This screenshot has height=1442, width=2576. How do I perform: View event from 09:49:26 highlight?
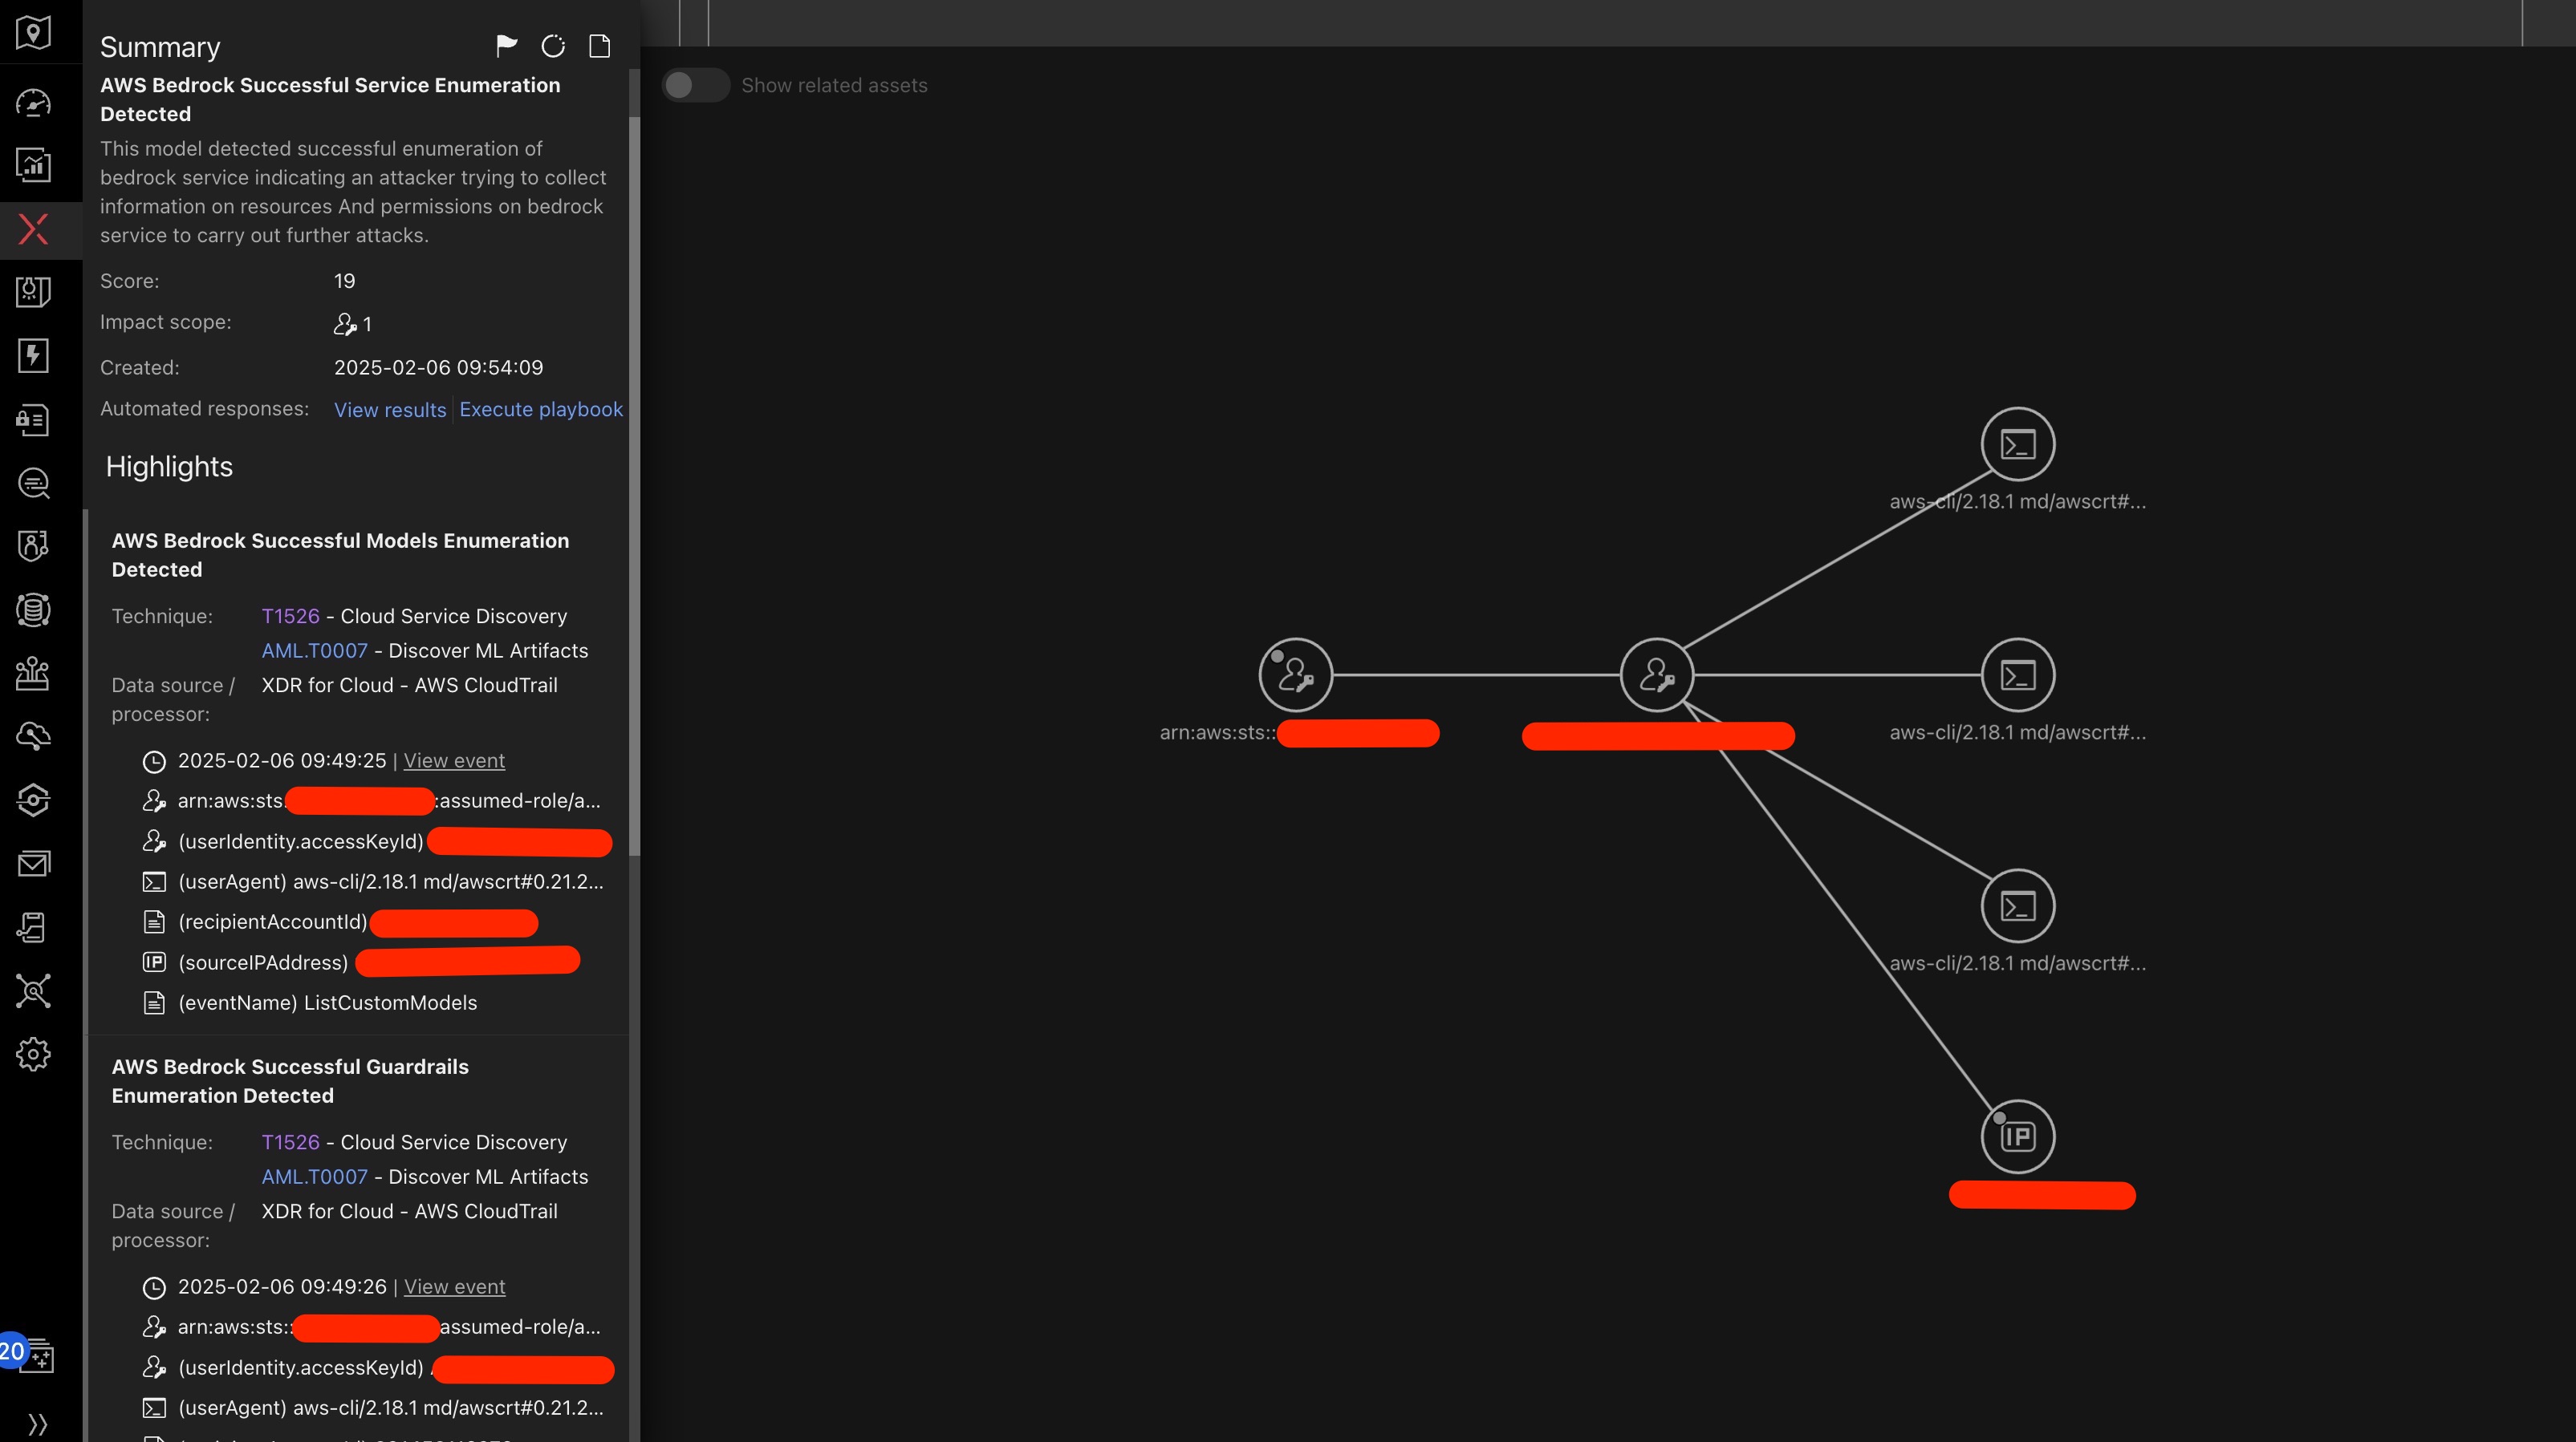tap(454, 1287)
